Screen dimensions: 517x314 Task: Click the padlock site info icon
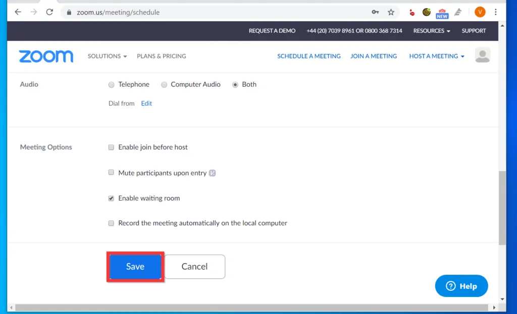(x=69, y=13)
